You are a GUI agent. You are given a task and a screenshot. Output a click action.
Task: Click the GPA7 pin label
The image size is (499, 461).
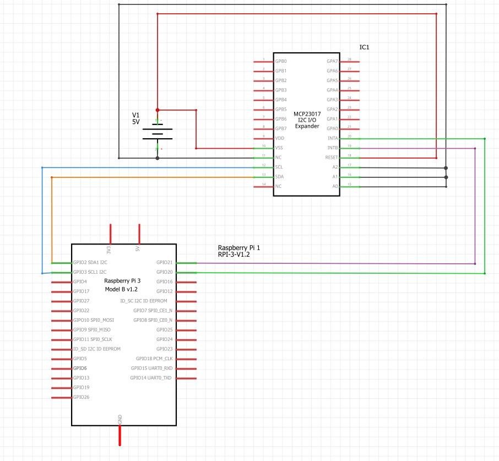[x=332, y=61]
